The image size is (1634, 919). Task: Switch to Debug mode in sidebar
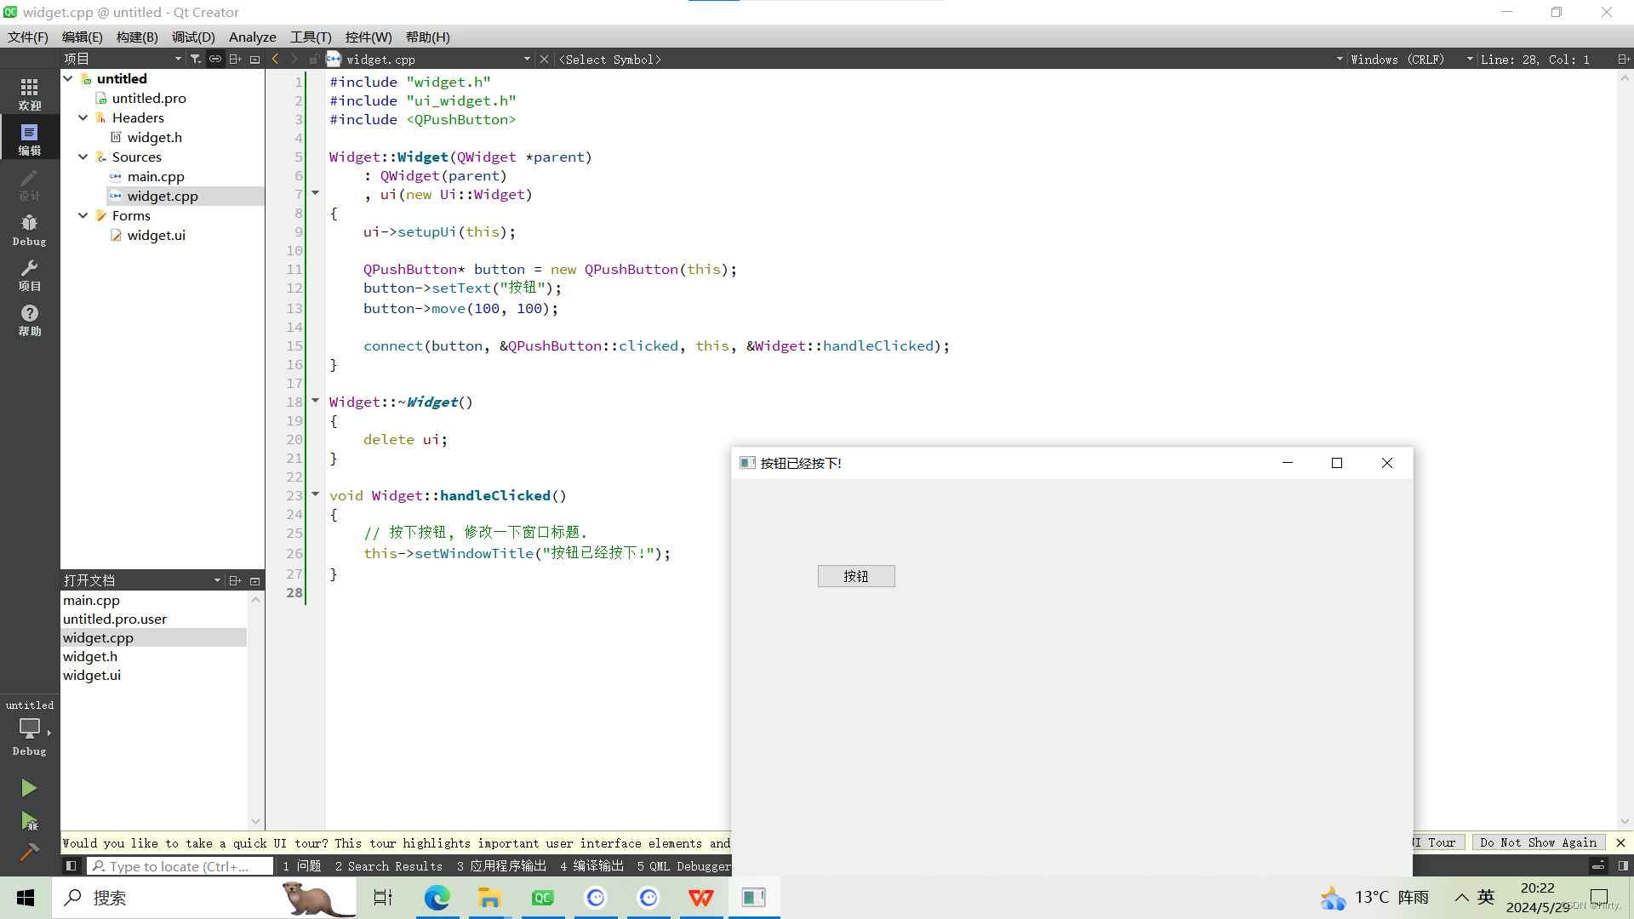coord(29,230)
